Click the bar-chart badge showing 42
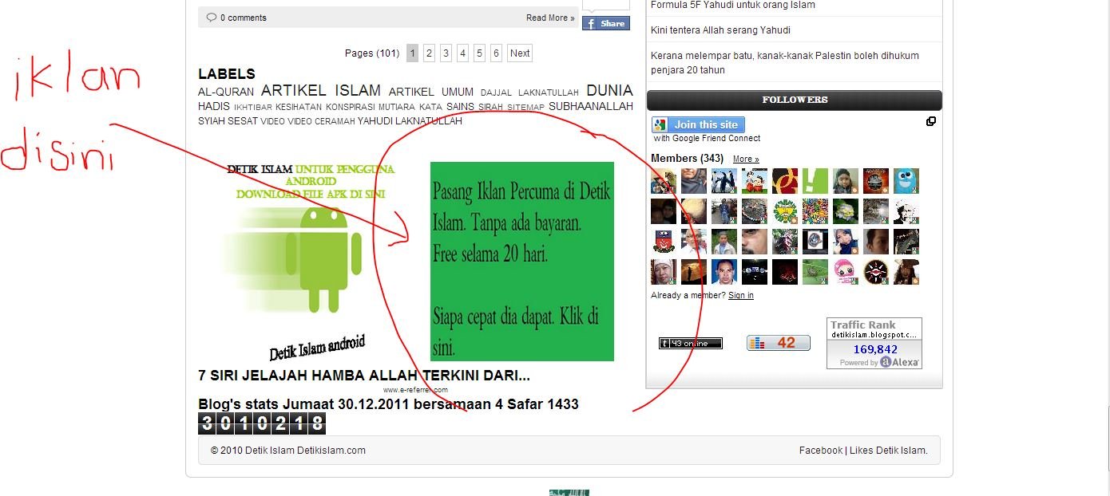 point(778,343)
